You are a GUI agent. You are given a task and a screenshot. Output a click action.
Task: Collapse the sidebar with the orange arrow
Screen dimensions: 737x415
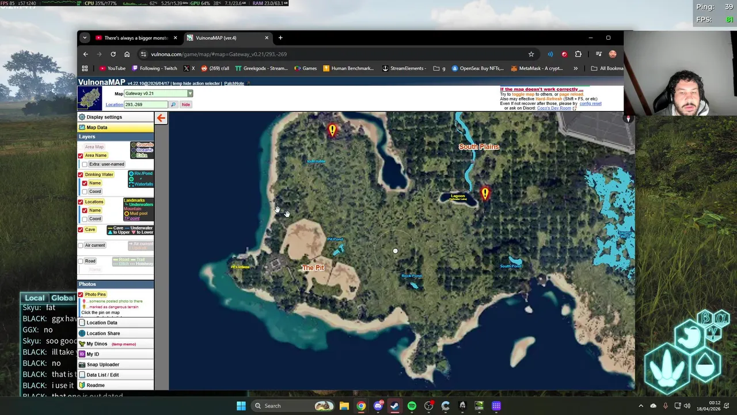pos(161,118)
